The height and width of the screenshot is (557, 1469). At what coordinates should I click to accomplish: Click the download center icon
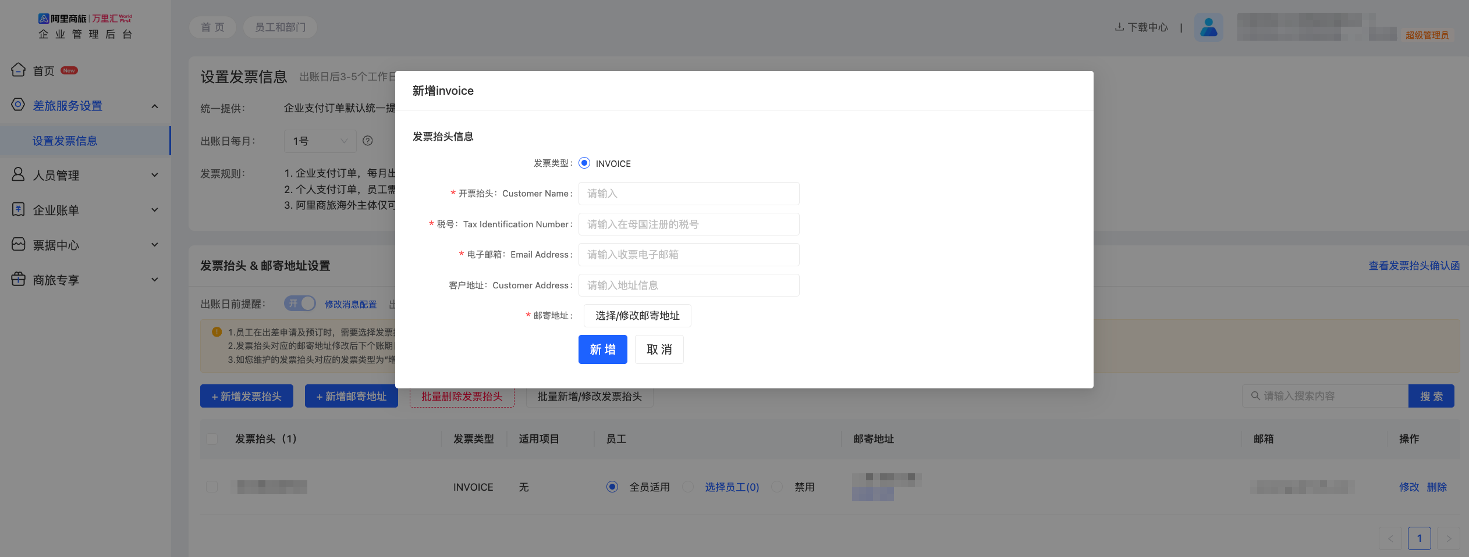(x=1119, y=27)
